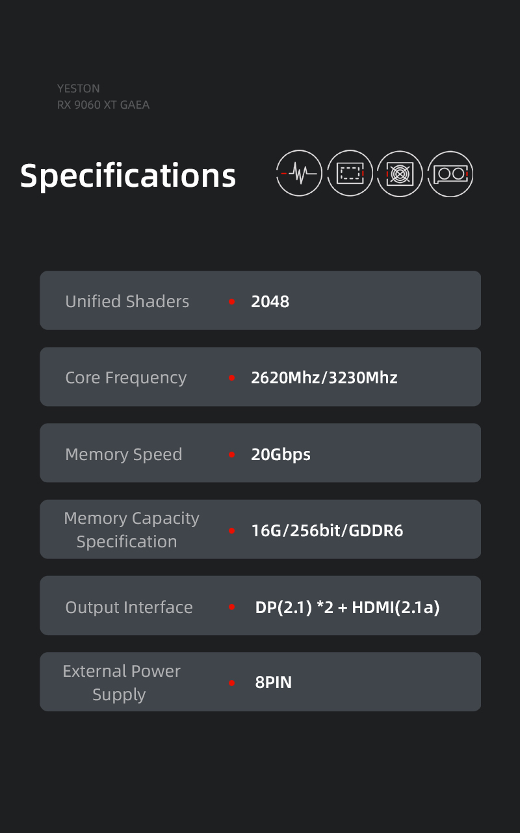Click the red bullet beside 2048
Viewport: 520px width, 833px height.
[x=232, y=302]
